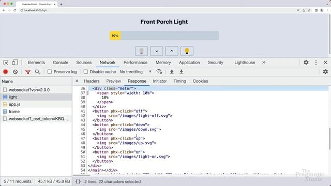
Task: Show more DevTools panels chevron
Action: click(x=264, y=63)
